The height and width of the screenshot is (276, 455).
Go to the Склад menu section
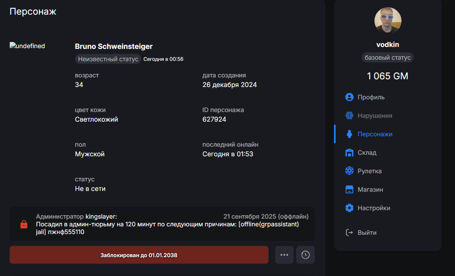point(367,152)
